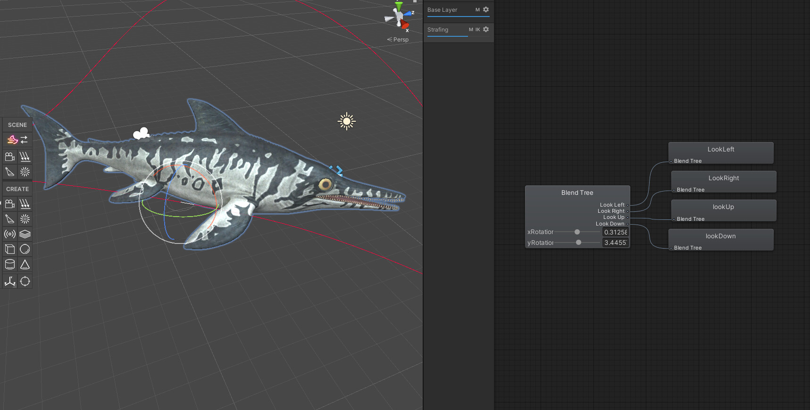Viewport: 810px width, 410px height.
Task: Create a sphere primitive
Action: 25,249
